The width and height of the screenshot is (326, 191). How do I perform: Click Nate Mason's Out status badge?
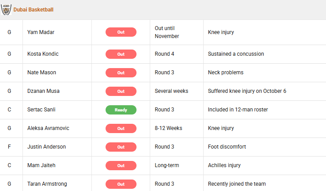pyautogui.click(x=121, y=73)
